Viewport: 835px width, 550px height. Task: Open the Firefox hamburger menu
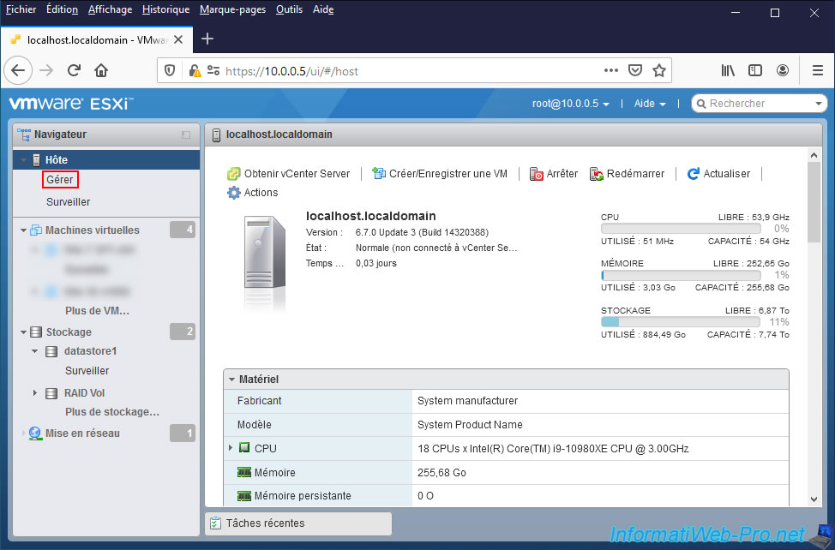pyautogui.click(x=818, y=71)
